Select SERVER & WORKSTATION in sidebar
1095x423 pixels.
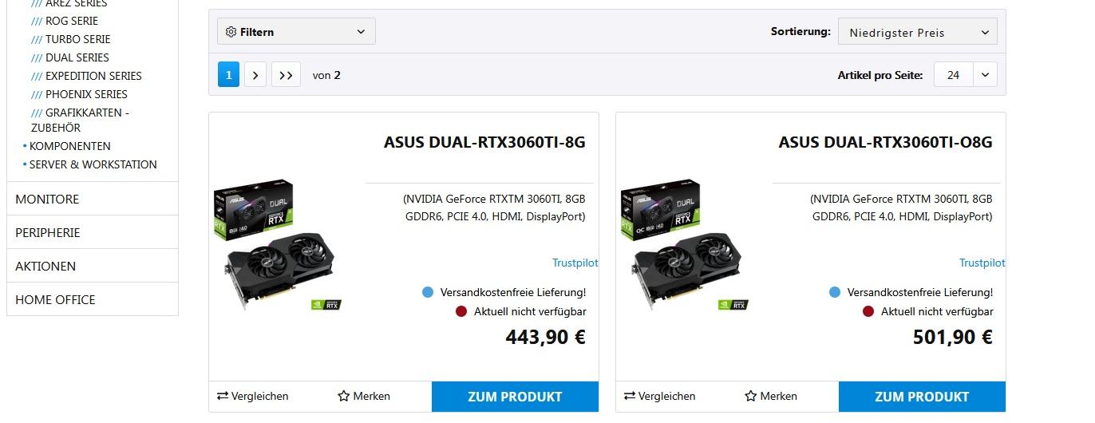(x=93, y=164)
